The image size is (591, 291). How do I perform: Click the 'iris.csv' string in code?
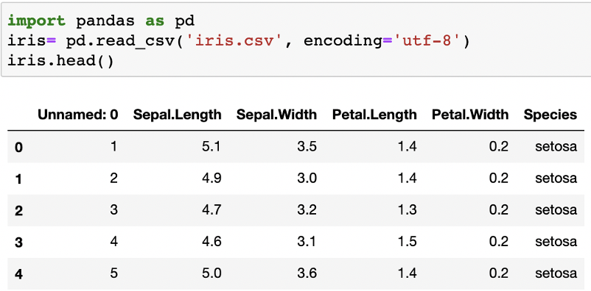tap(231, 40)
